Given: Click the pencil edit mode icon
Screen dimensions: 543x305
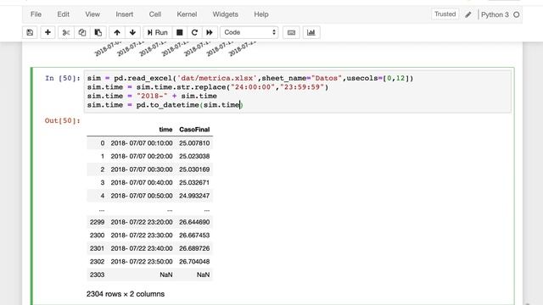Looking at the screenshot, I should tap(468, 14).
